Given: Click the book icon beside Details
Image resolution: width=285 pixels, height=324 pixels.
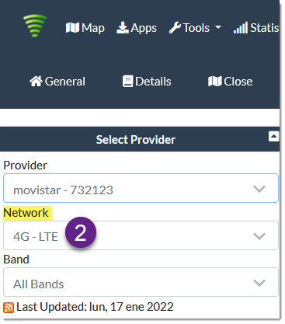Looking at the screenshot, I should click(x=127, y=82).
